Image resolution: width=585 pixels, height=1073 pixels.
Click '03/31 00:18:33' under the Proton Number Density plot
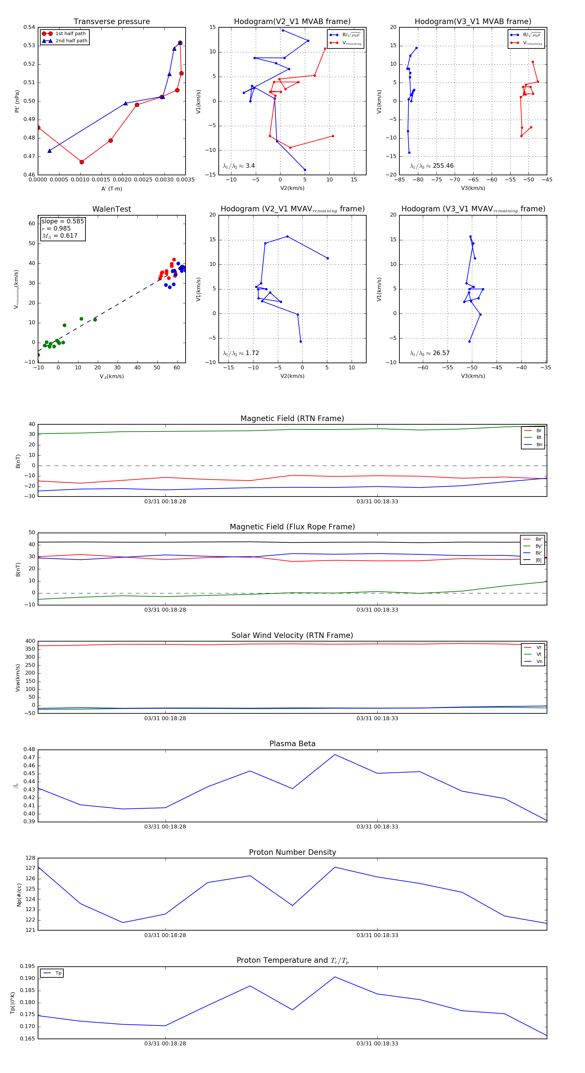click(x=377, y=935)
